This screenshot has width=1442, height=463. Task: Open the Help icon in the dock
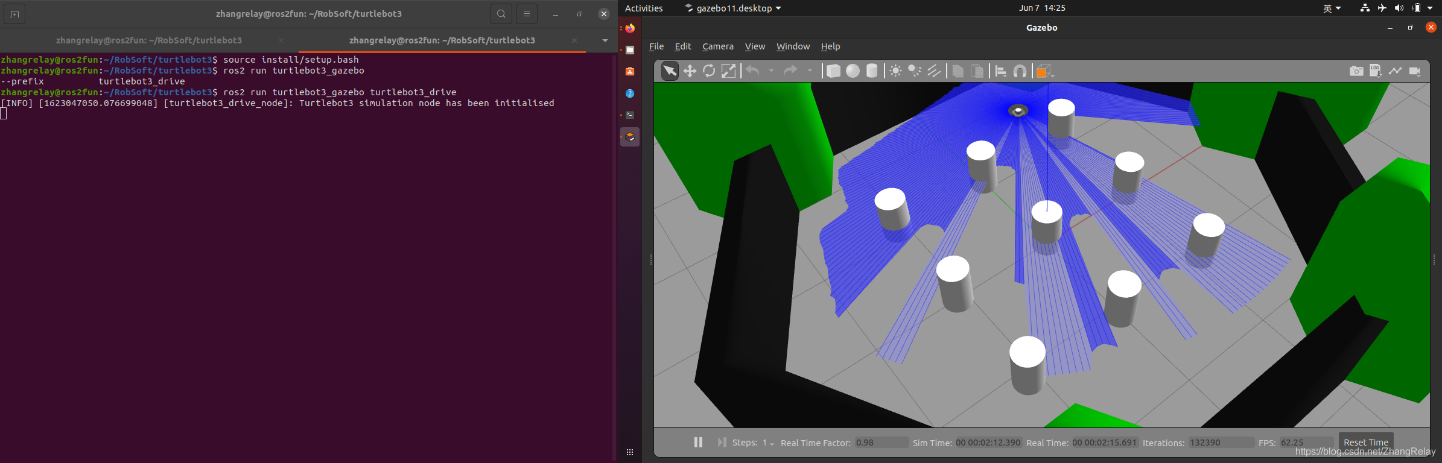pyautogui.click(x=630, y=93)
